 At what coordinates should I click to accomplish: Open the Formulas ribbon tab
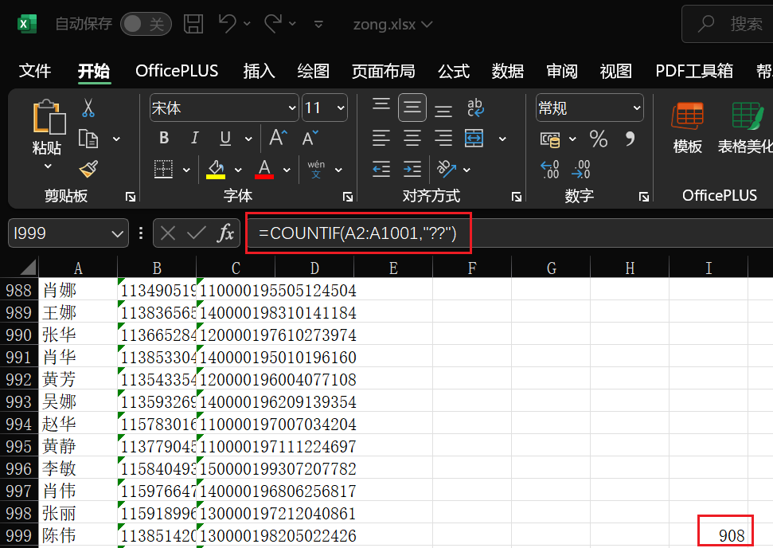pyautogui.click(x=454, y=71)
